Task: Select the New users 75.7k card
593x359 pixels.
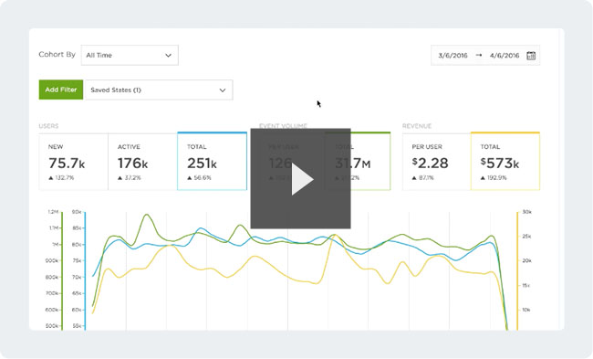Action: 73,162
